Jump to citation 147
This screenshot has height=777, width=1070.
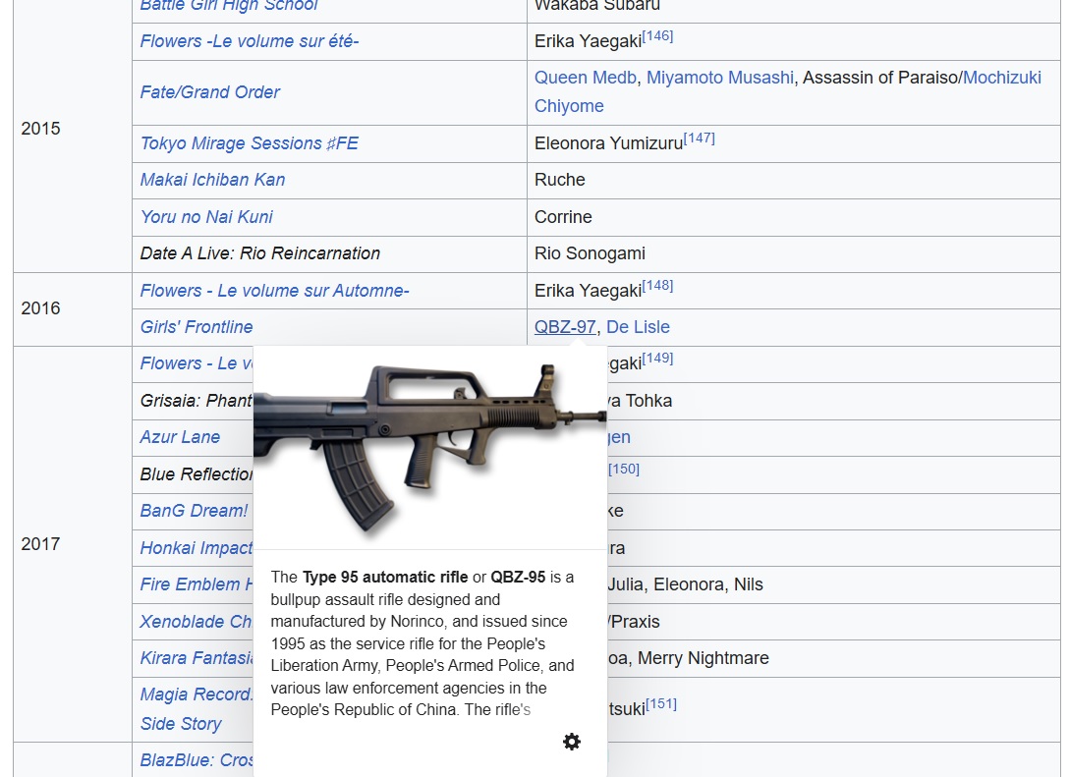[x=700, y=139]
